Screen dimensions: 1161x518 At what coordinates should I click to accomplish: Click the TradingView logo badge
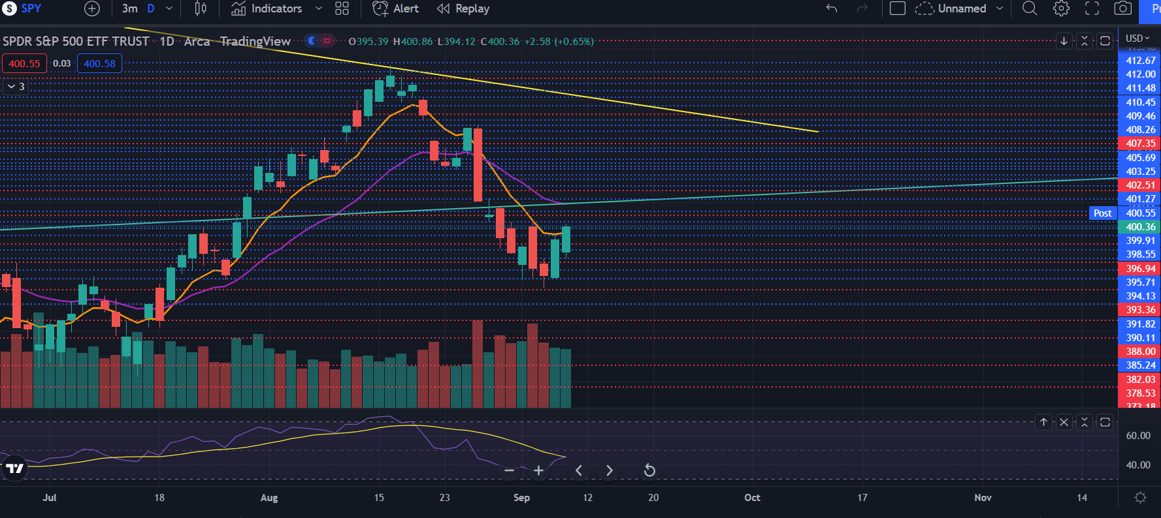[14, 468]
